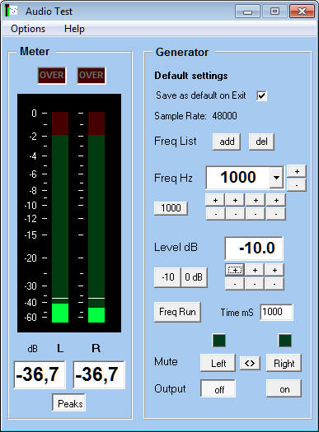This screenshot has width=319, height=432.
Task: Click the 1000 preset button under Freq Hz
Action: pos(171,207)
